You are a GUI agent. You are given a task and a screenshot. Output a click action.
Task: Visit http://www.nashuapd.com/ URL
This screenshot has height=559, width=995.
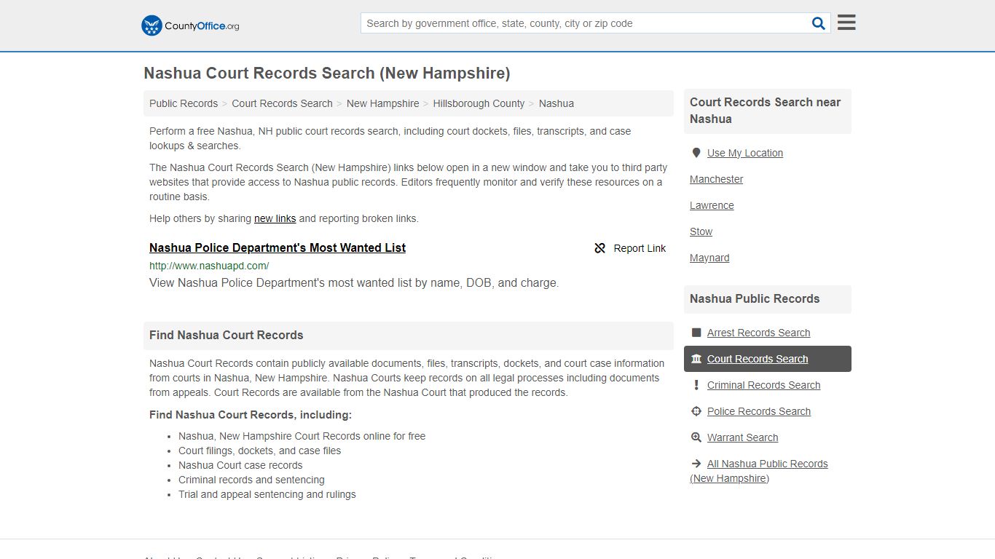pyautogui.click(x=209, y=266)
